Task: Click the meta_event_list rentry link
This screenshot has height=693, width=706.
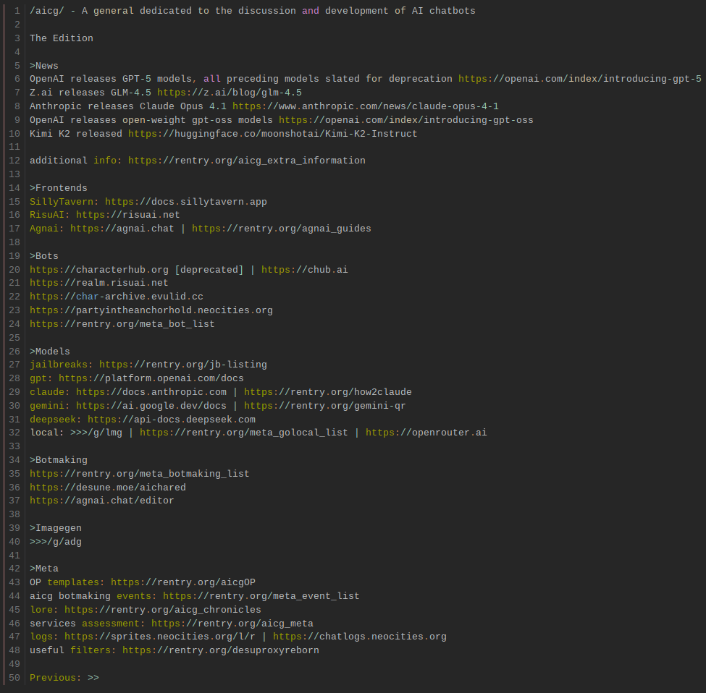Action: 261,596
